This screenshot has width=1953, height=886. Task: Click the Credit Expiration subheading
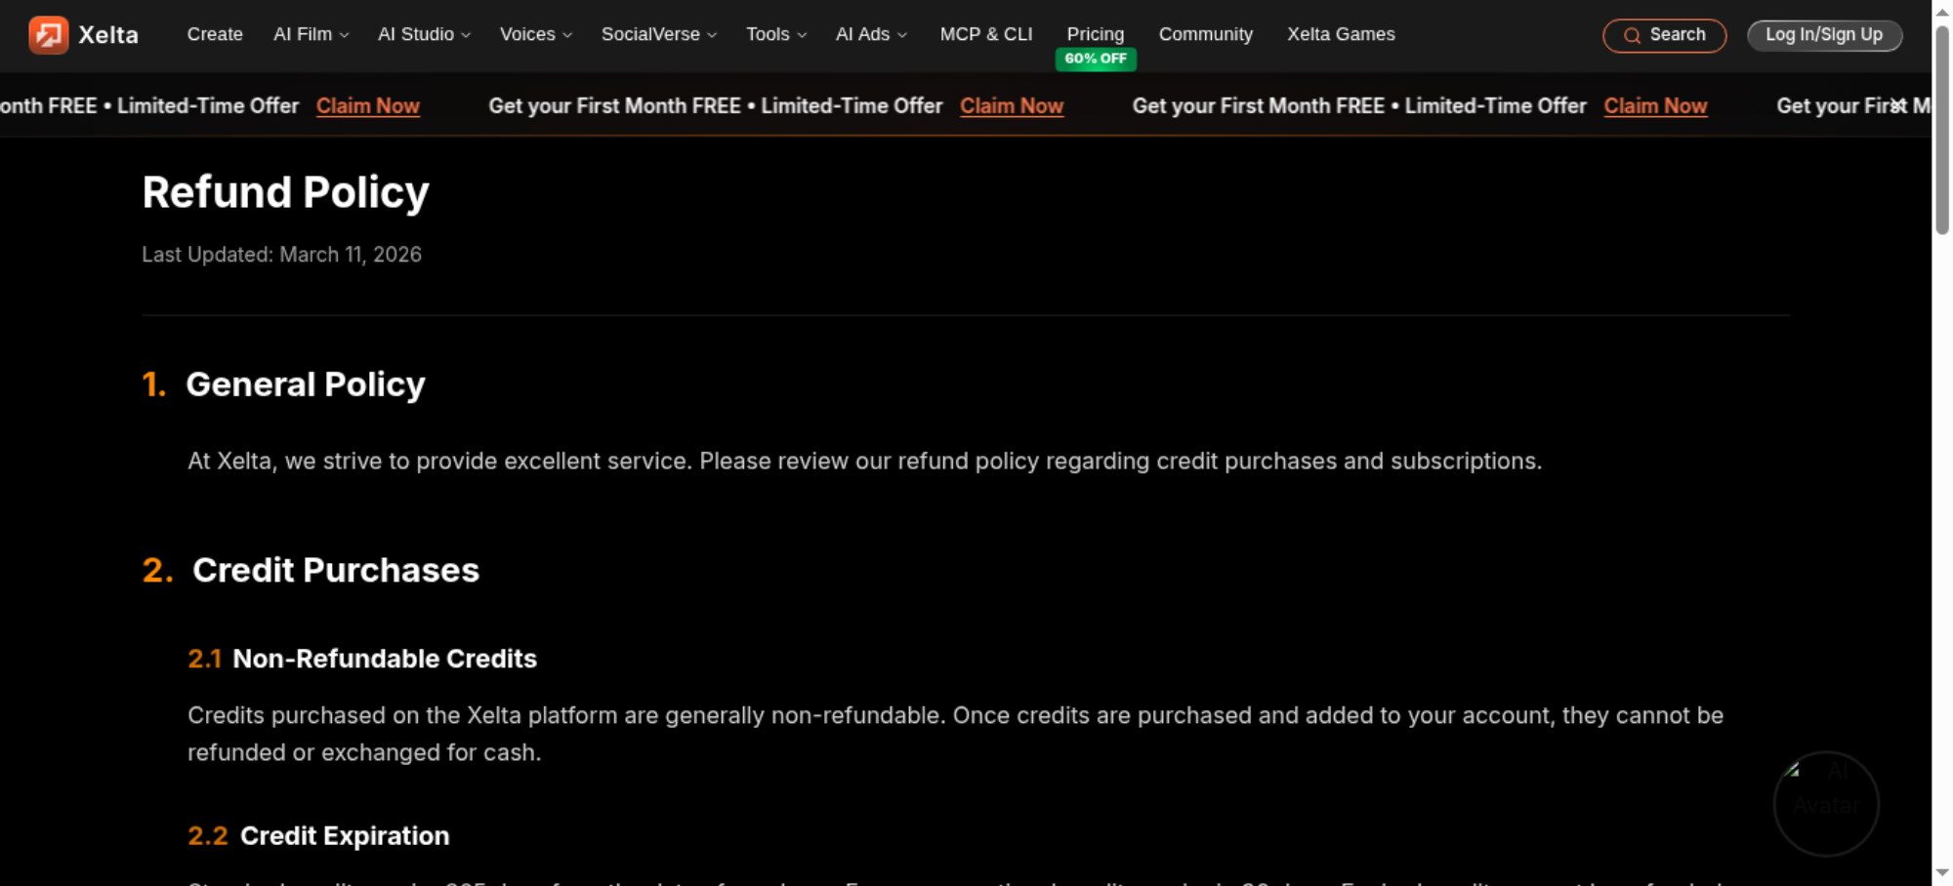tap(345, 836)
